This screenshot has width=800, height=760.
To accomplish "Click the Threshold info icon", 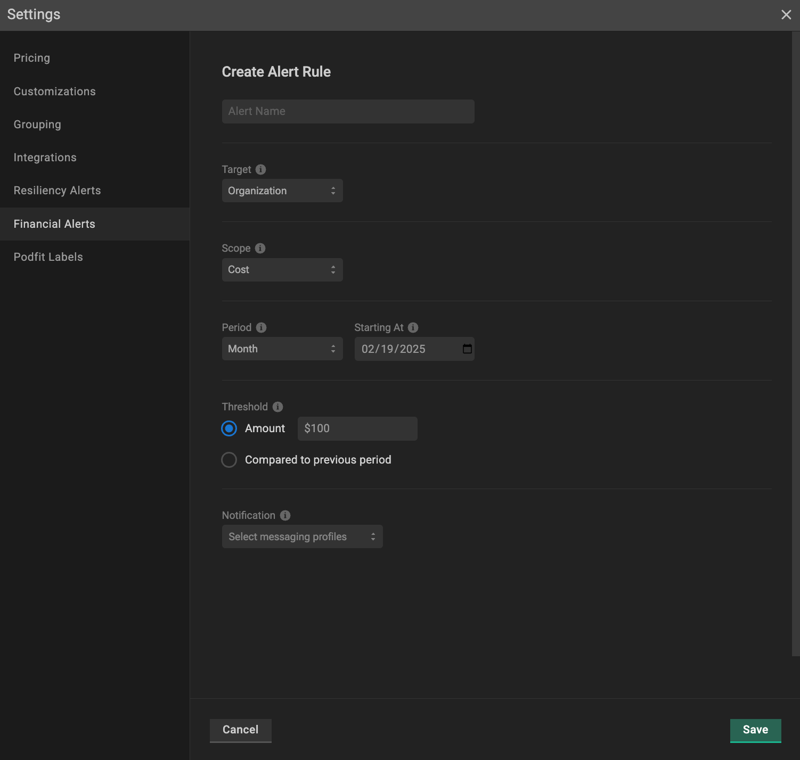I will click(277, 407).
